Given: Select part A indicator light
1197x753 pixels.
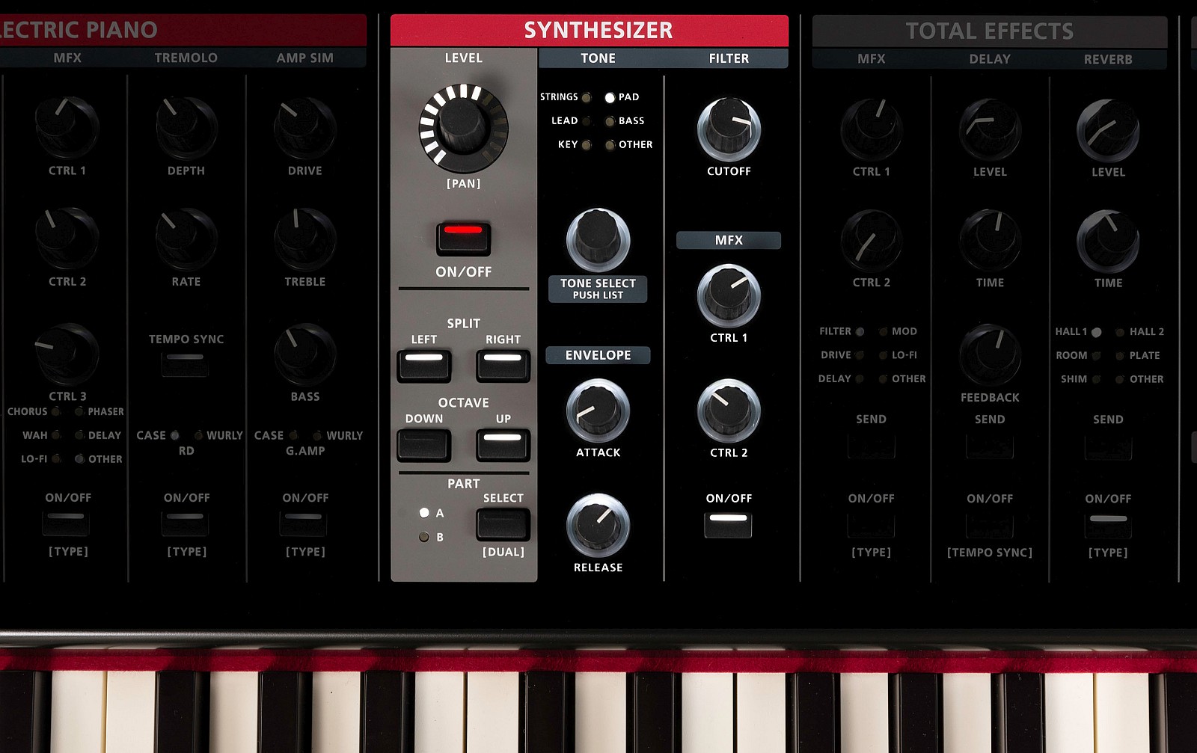Looking at the screenshot, I should [x=424, y=513].
